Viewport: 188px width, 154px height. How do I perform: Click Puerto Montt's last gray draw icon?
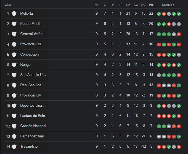click(179, 24)
